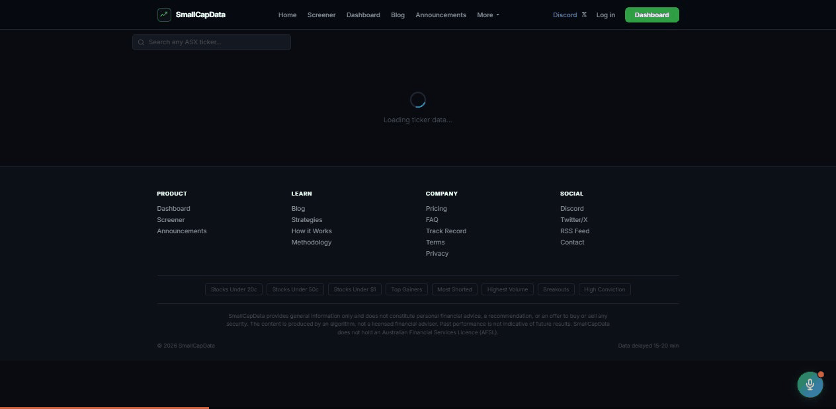Read the Privacy policy link
This screenshot has width=836, height=409.
click(437, 253)
